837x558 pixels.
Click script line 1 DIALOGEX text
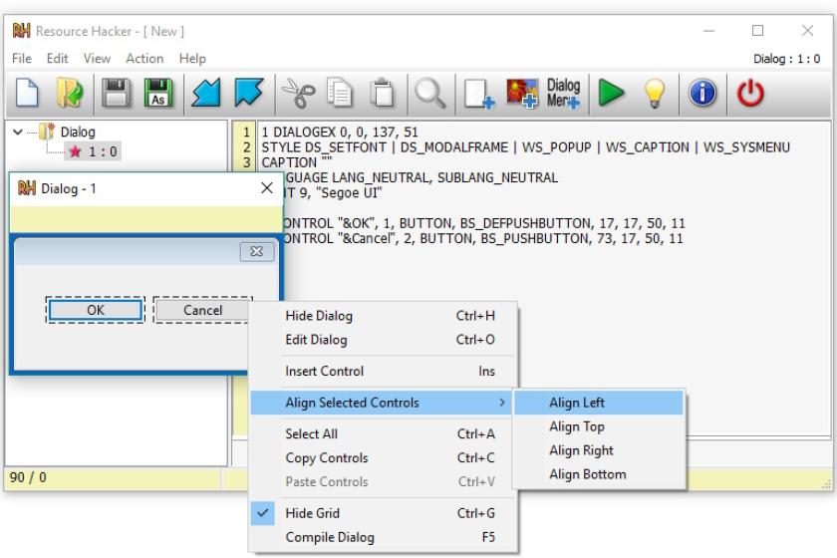tap(340, 132)
